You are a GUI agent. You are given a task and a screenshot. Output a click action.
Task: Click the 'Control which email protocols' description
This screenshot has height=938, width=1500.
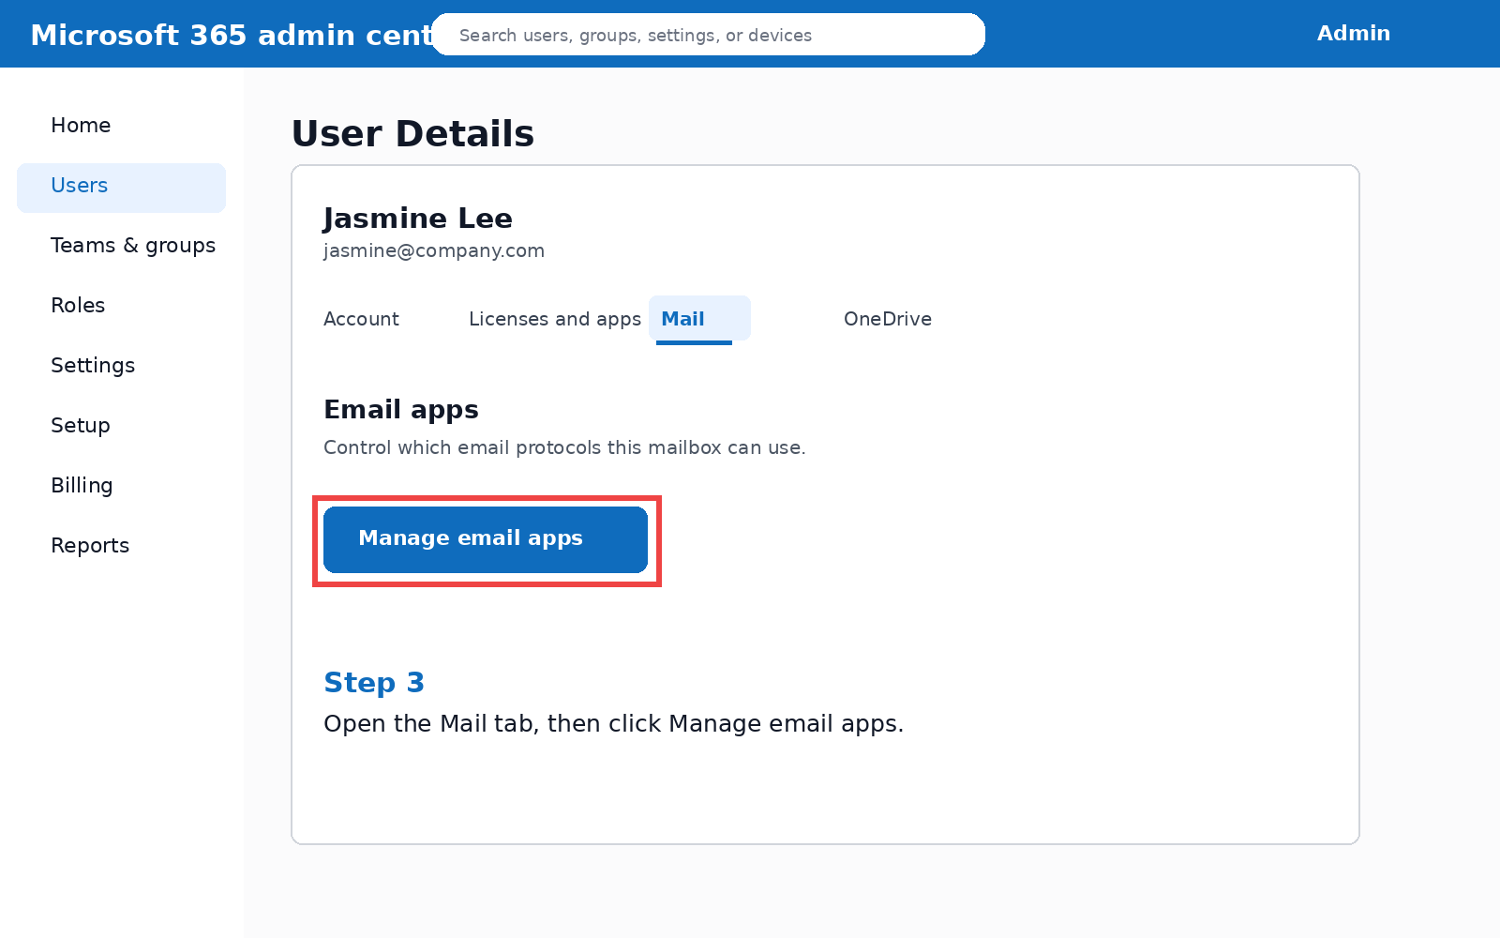tap(564, 447)
